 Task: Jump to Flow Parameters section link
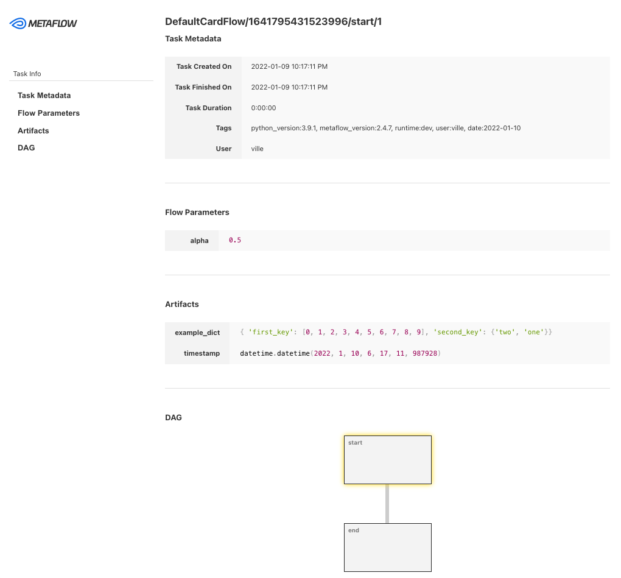(49, 113)
